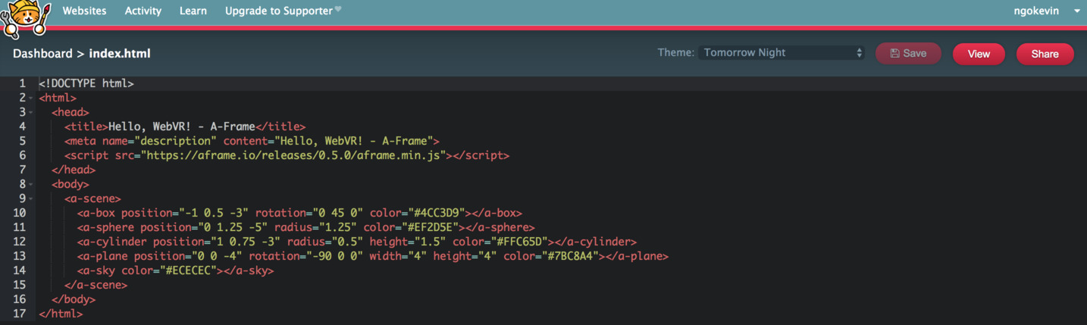
Task: Expand the account dropdown arrow
Action: [x=1076, y=11]
